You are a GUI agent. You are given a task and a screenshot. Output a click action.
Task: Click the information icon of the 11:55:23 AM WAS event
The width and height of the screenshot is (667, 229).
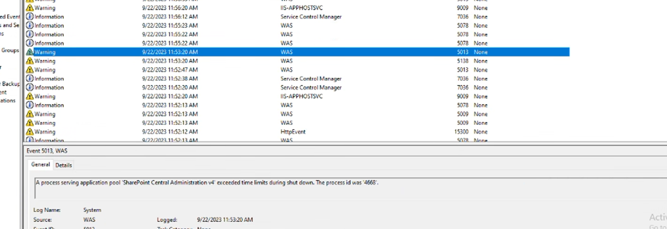pos(29,25)
